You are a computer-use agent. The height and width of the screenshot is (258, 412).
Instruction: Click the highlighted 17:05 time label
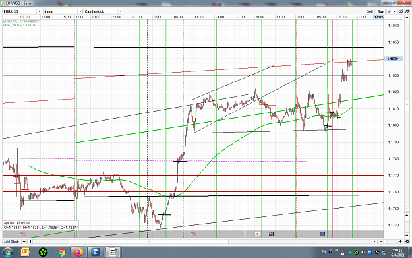(x=378, y=17)
